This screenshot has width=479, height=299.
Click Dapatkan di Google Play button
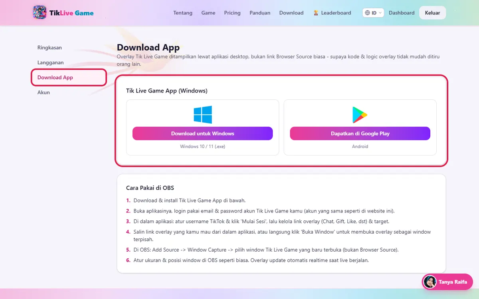pyautogui.click(x=360, y=134)
